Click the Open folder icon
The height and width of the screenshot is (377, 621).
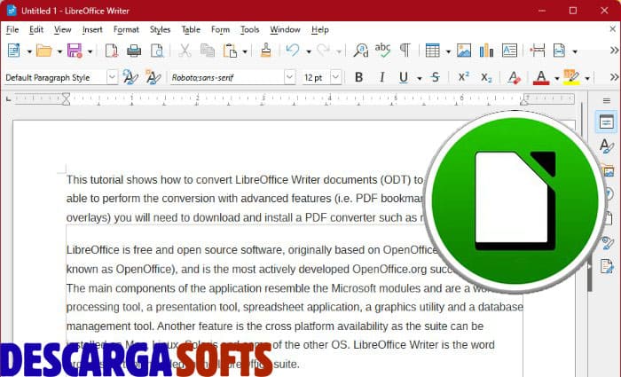coord(44,51)
